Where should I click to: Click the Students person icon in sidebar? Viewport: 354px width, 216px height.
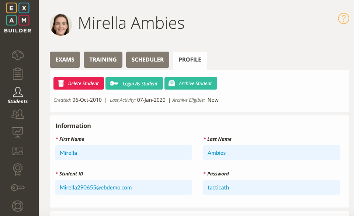tap(17, 92)
